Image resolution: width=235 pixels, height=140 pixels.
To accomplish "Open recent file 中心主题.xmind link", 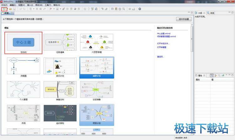I will (x=164, y=33).
